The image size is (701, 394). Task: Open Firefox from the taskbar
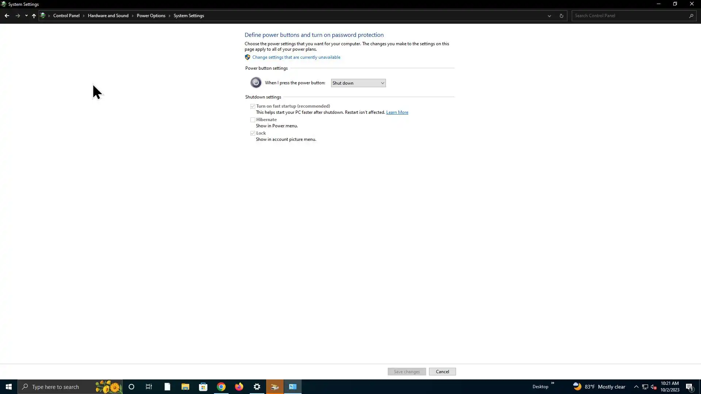tap(239, 387)
